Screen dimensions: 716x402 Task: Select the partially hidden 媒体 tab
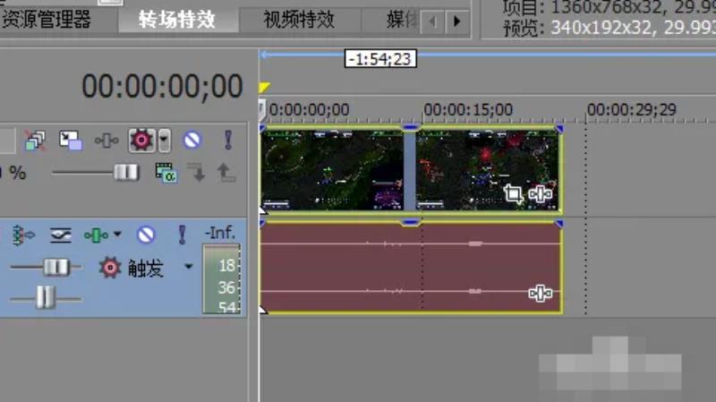pyautogui.click(x=401, y=20)
